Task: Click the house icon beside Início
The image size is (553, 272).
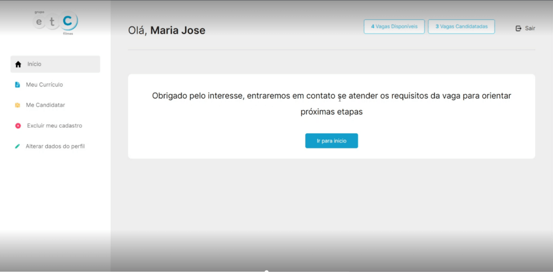Action: (18, 64)
